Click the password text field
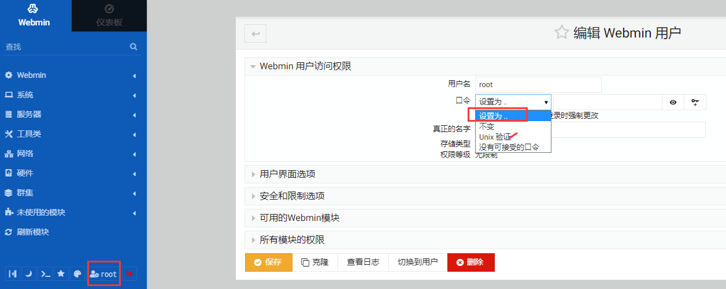 pos(607,102)
